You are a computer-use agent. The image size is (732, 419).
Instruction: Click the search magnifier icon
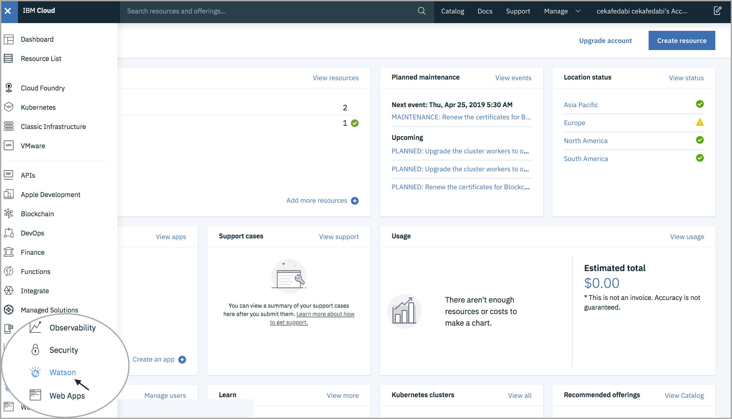click(x=421, y=11)
